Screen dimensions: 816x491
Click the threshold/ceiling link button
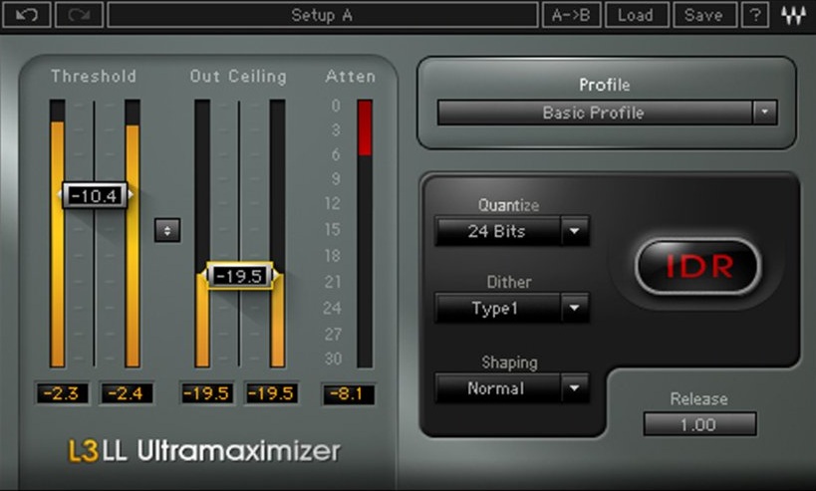[167, 230]
